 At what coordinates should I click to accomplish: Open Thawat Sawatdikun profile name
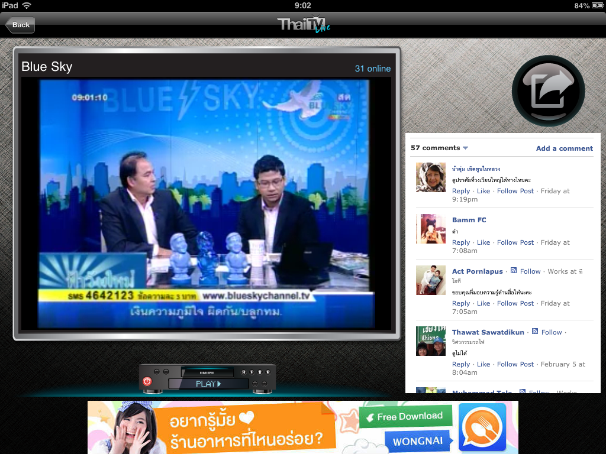[x=488, y=332]
